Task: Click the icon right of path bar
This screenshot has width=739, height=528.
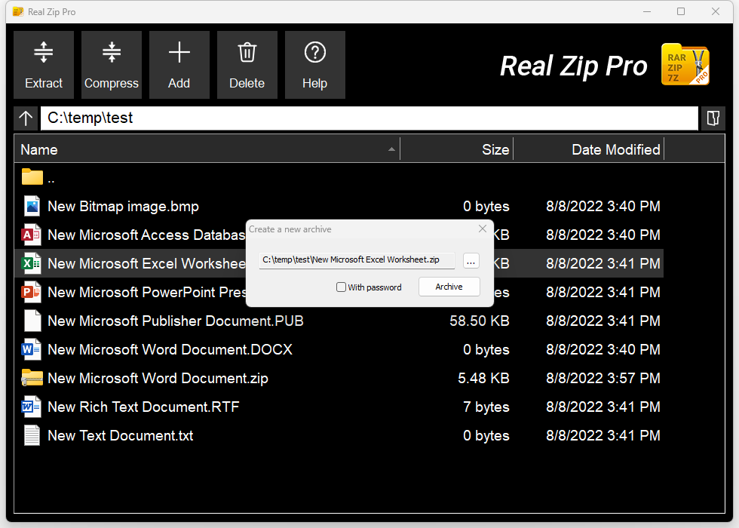Action: click(x=712, y=118)
